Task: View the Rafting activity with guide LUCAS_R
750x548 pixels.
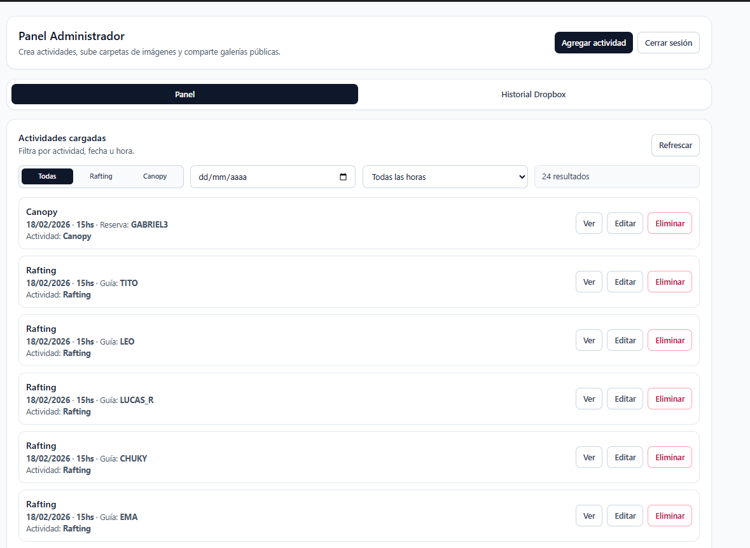Action: click(x=589, y=399)
